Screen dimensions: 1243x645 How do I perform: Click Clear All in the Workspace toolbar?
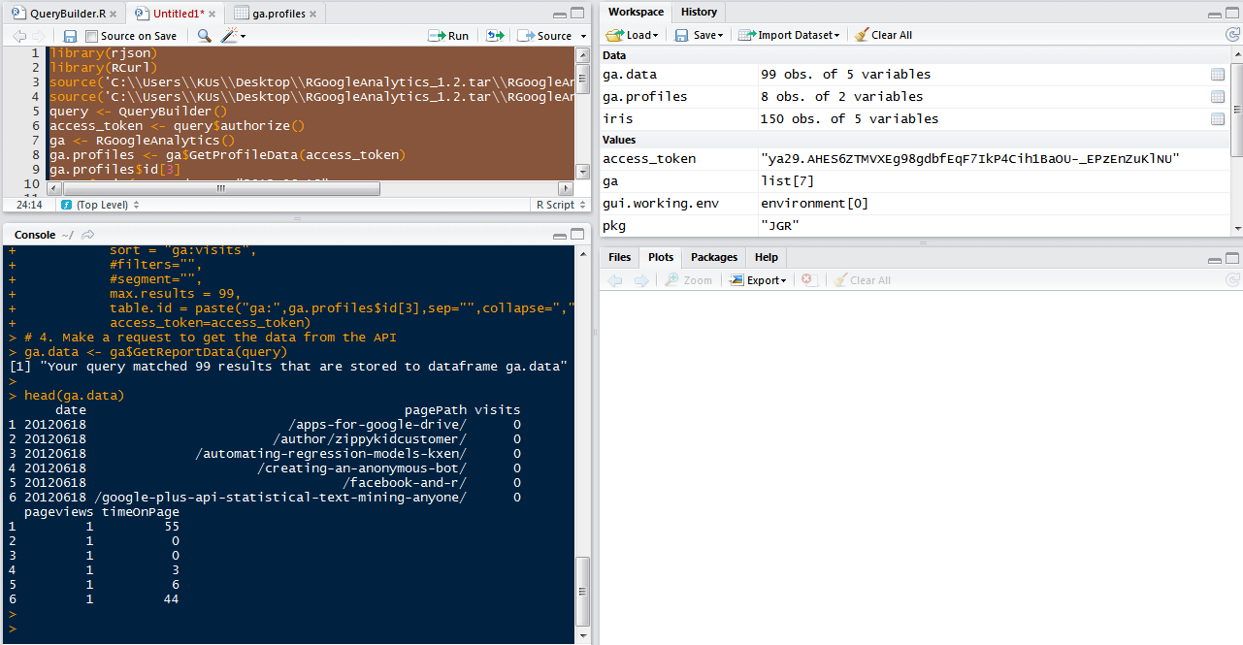point(883,35)
